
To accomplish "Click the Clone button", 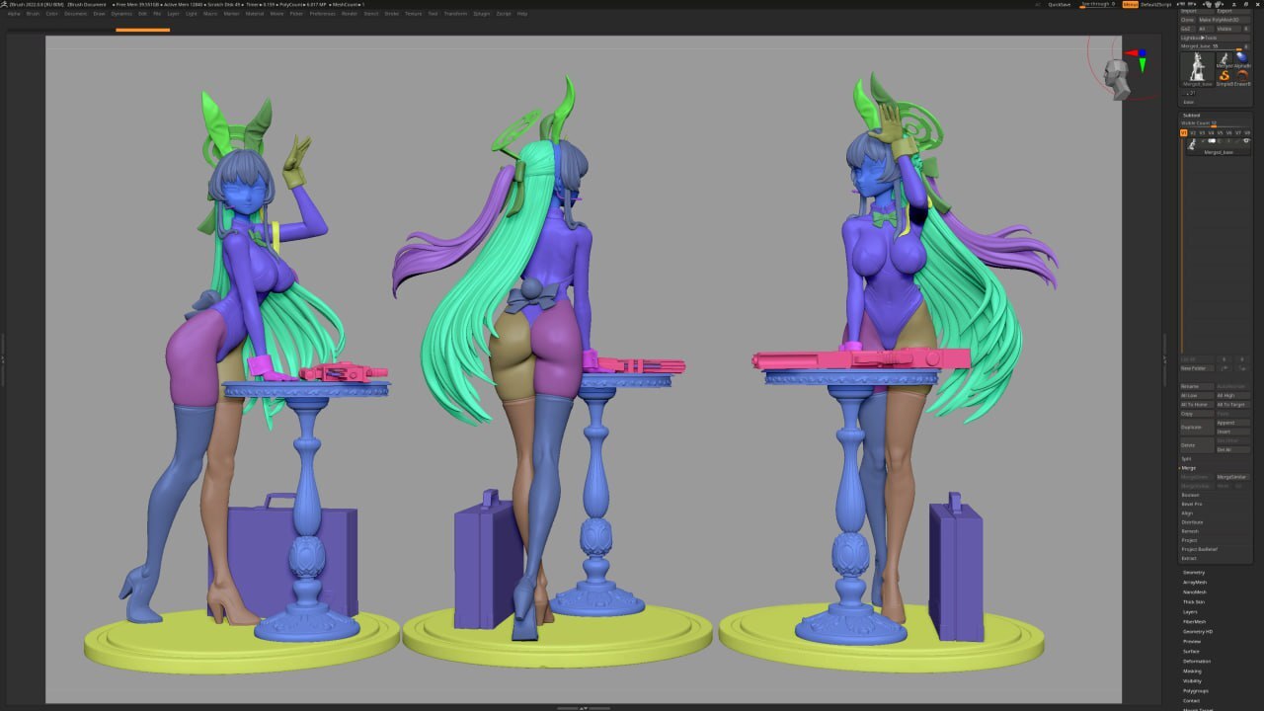I will 1187,20.
